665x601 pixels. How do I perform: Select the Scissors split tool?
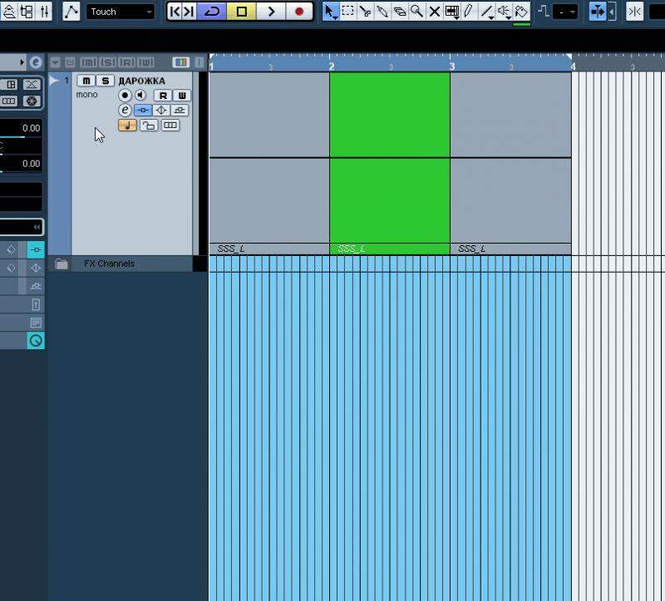pos(365,12)
